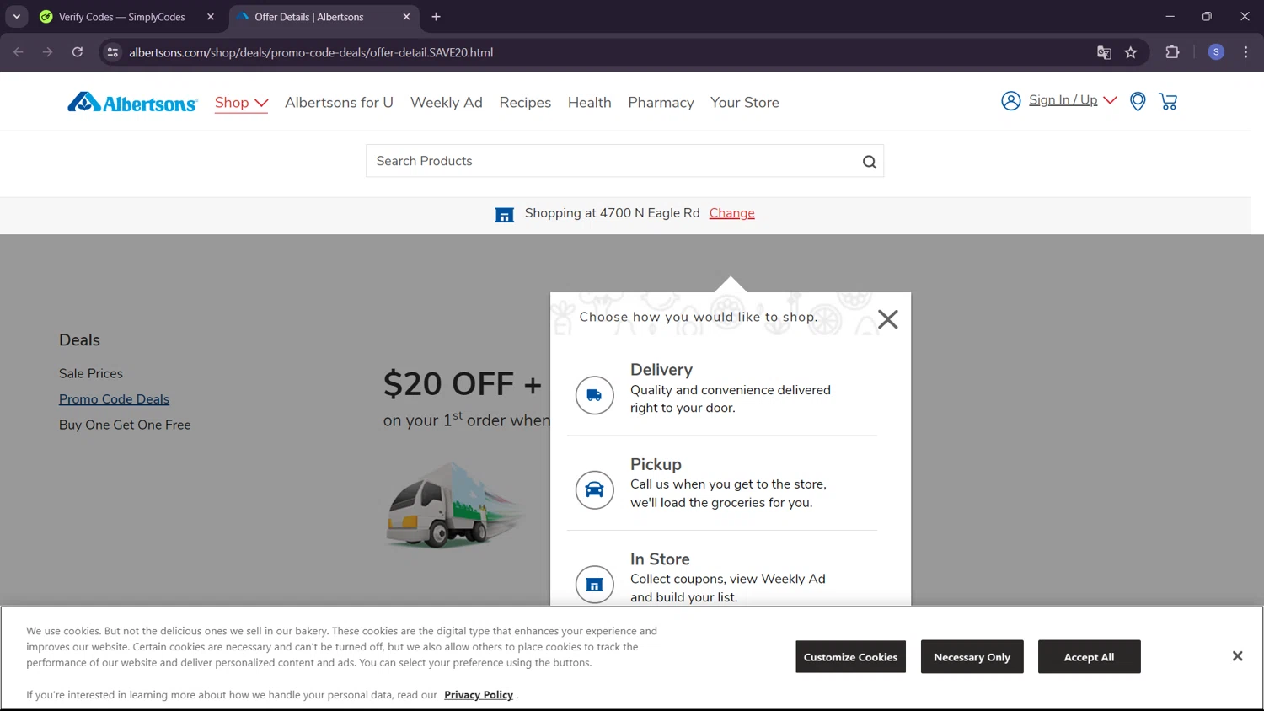Open the Shop menu
Screen dimensions: 1264x711
coord(241,102)
